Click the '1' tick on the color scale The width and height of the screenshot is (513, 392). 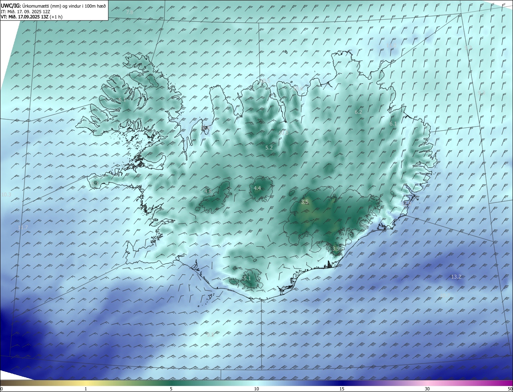86,389
